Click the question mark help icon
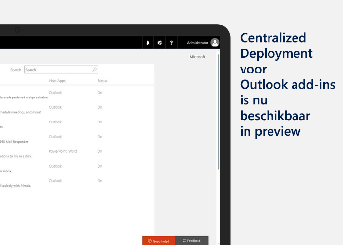Viewport: 343px width, 245px height. [x=171, y=43]
